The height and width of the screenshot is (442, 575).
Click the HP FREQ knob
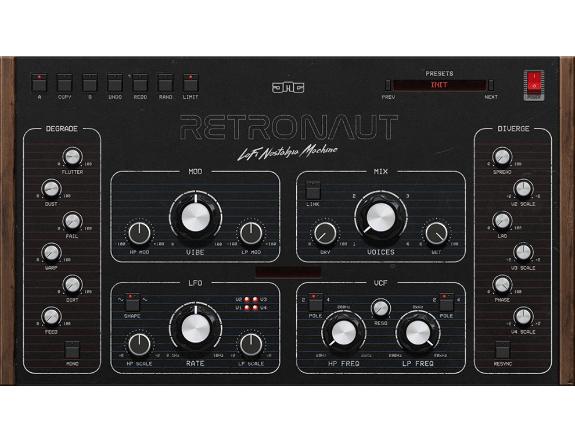coord(344,333)
